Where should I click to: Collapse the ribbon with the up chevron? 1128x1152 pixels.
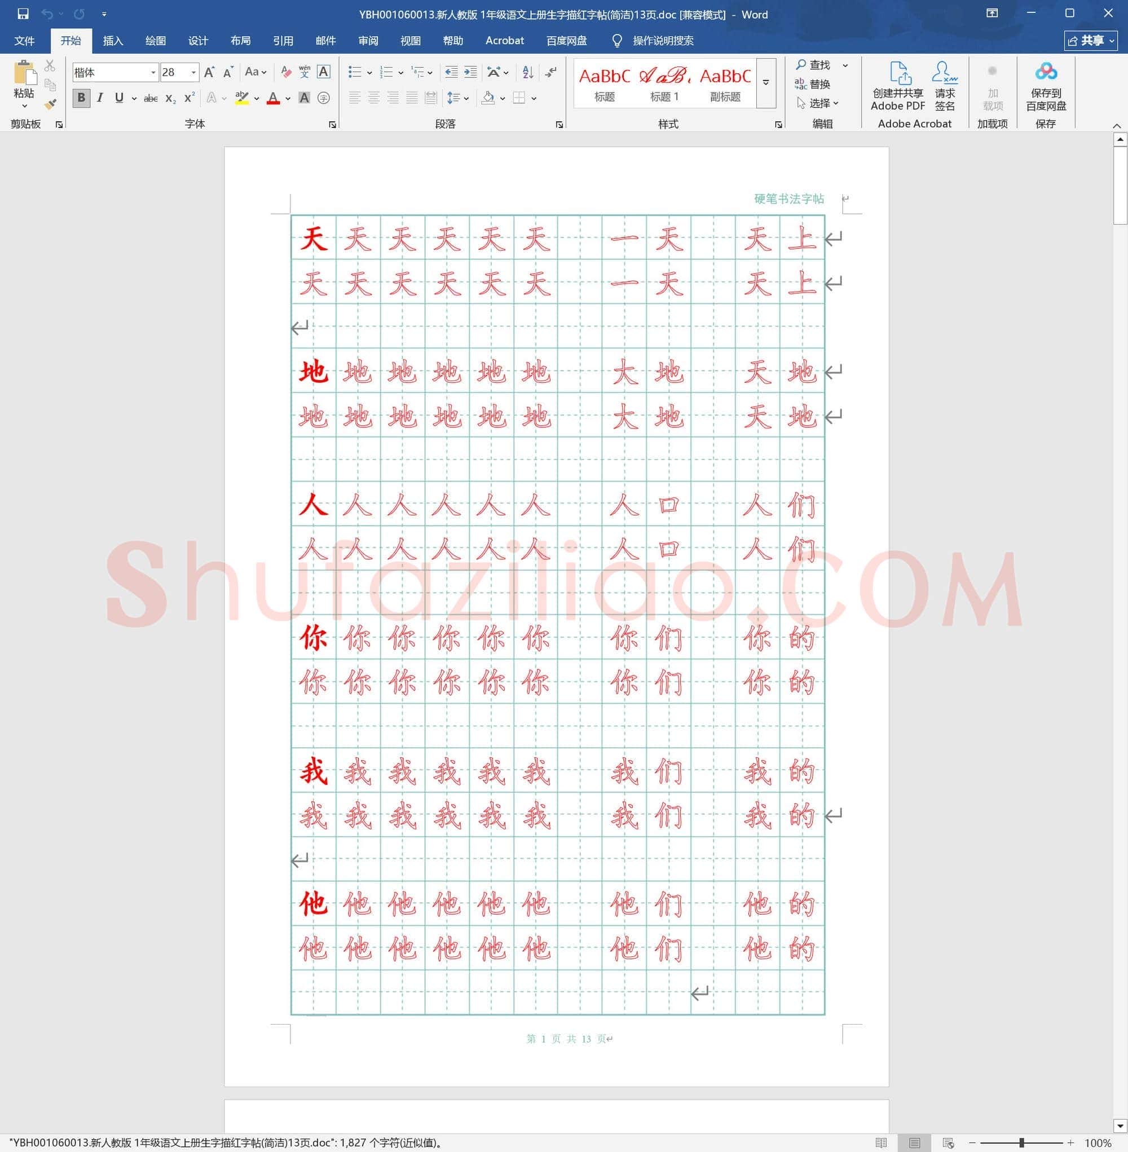[1117, 126]
